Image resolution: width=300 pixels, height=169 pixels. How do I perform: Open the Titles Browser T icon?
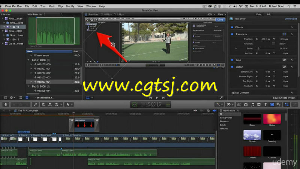pos(265,104)
